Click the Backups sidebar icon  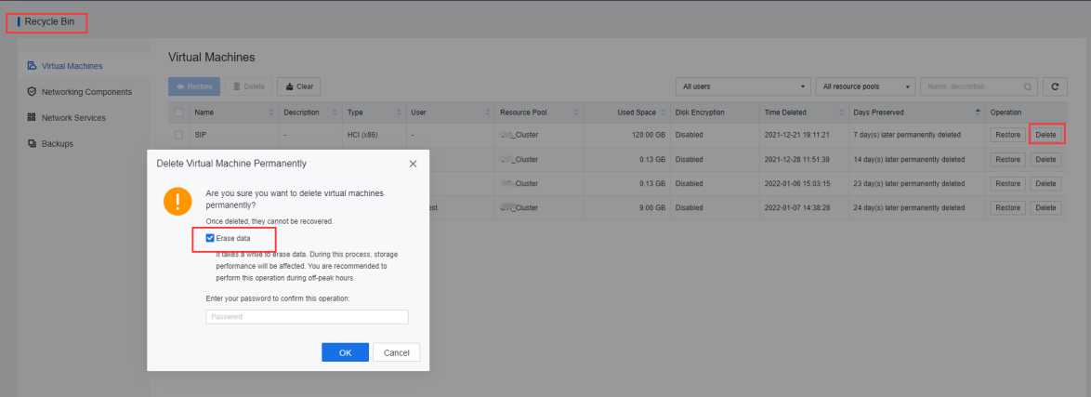(x=32, y=143)
